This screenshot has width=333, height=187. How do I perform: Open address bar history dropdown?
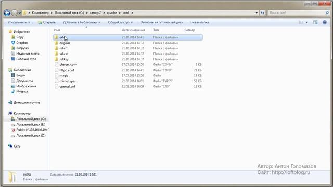coord(257,13)
